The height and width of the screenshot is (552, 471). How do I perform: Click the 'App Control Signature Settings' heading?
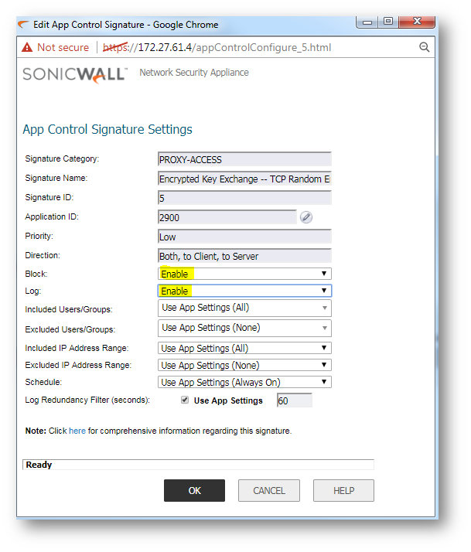point(108,129)
